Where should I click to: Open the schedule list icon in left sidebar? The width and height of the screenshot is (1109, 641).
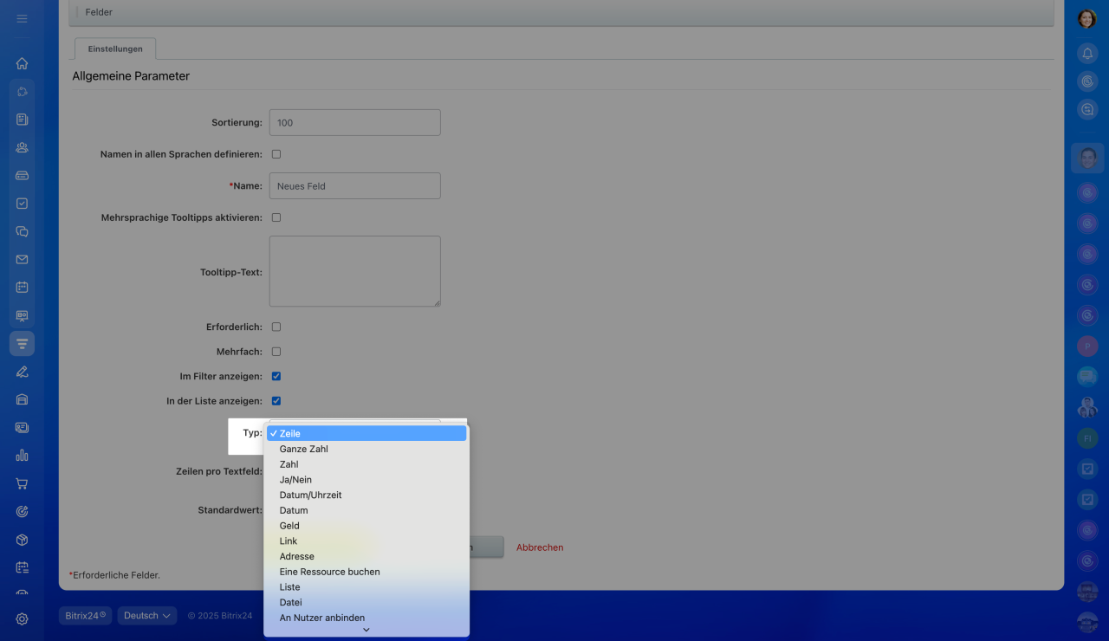pos(23,567)
